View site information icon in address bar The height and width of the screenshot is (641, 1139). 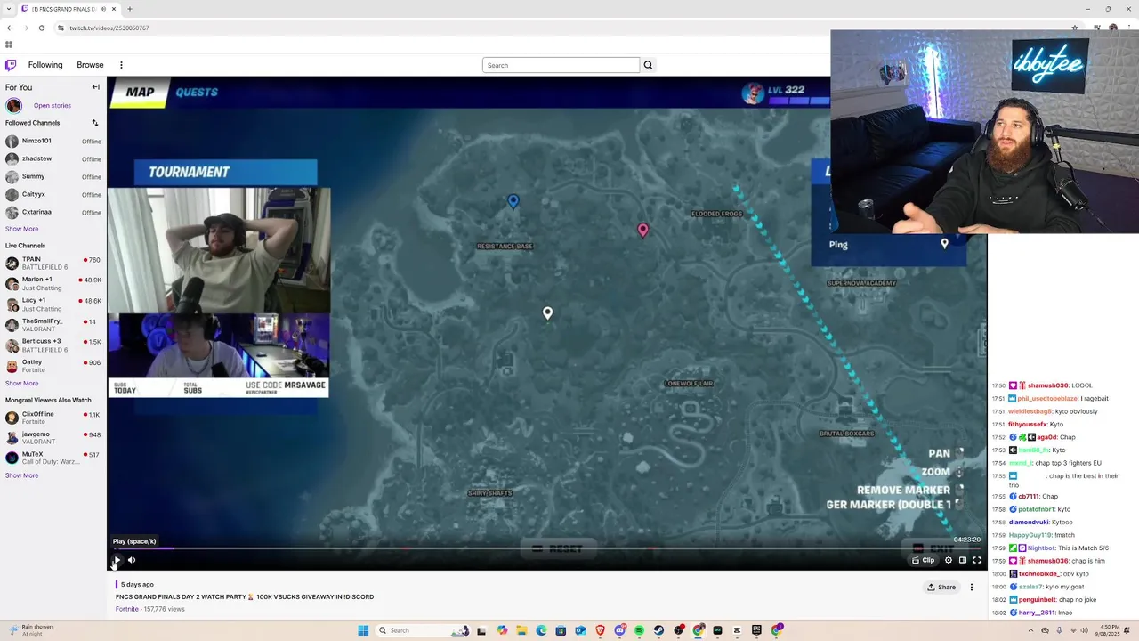point(61,28)
